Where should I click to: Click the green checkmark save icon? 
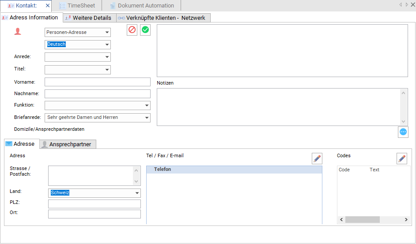pyautogui.click(x=145, y=30)
